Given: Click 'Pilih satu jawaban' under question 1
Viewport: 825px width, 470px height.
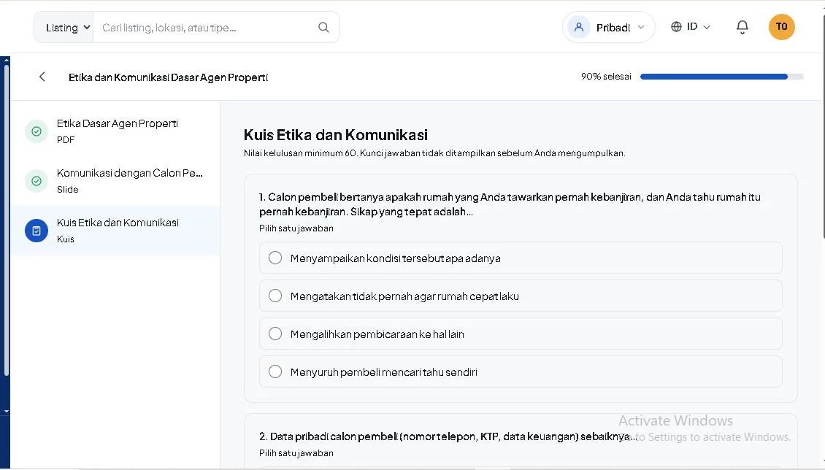Looking at the screenshot, I should 296,228.
